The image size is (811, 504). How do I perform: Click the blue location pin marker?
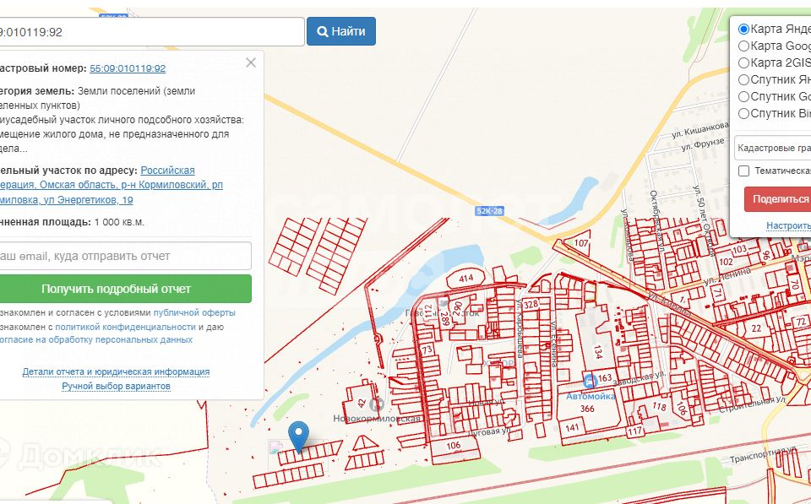click(x=297, y=435)
